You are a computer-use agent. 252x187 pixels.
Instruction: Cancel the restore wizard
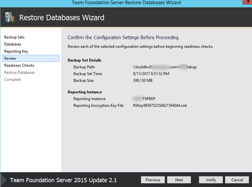[x=237, y=180]
